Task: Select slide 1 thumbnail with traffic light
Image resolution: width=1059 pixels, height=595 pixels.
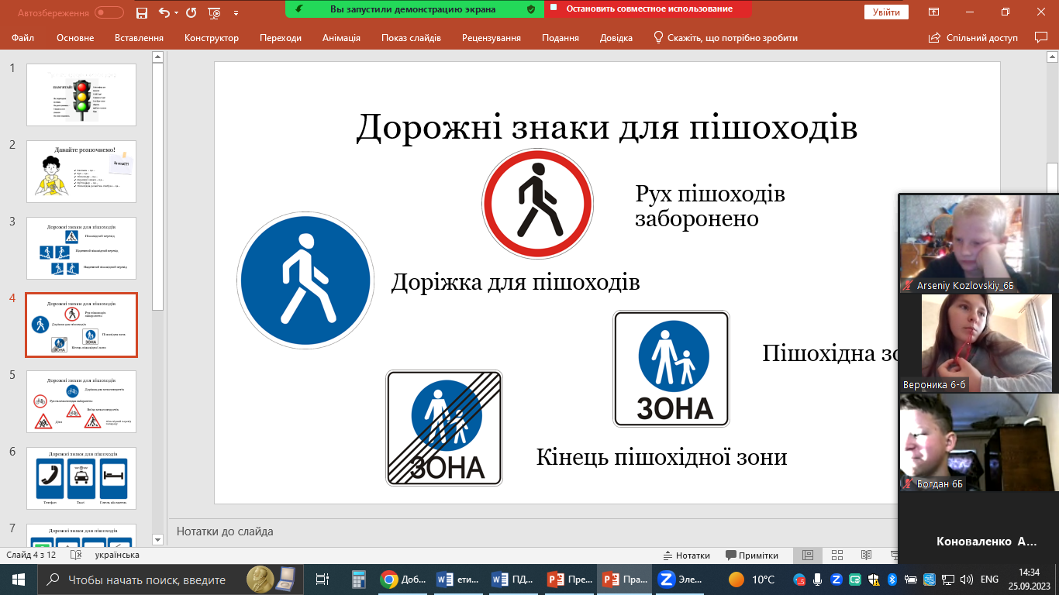Action: (x=81, y=95)
